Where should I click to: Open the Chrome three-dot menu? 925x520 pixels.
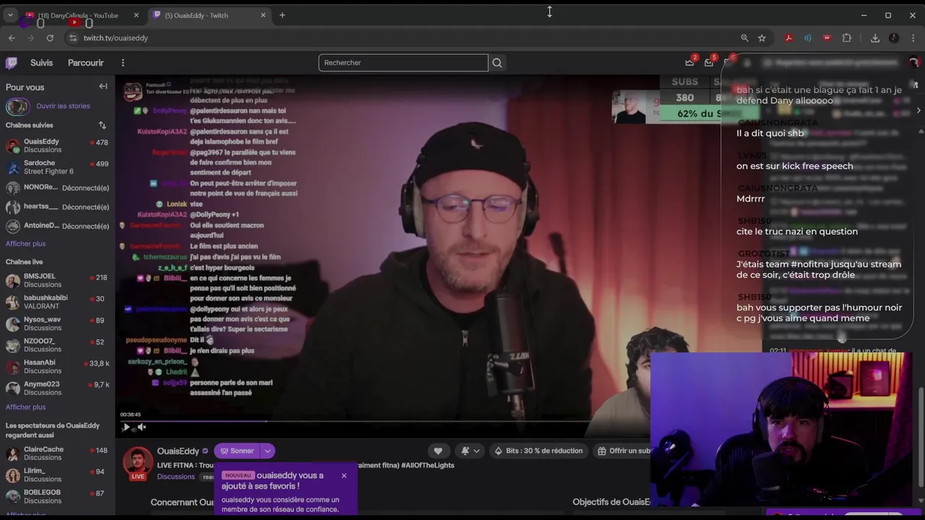(913, 38)
